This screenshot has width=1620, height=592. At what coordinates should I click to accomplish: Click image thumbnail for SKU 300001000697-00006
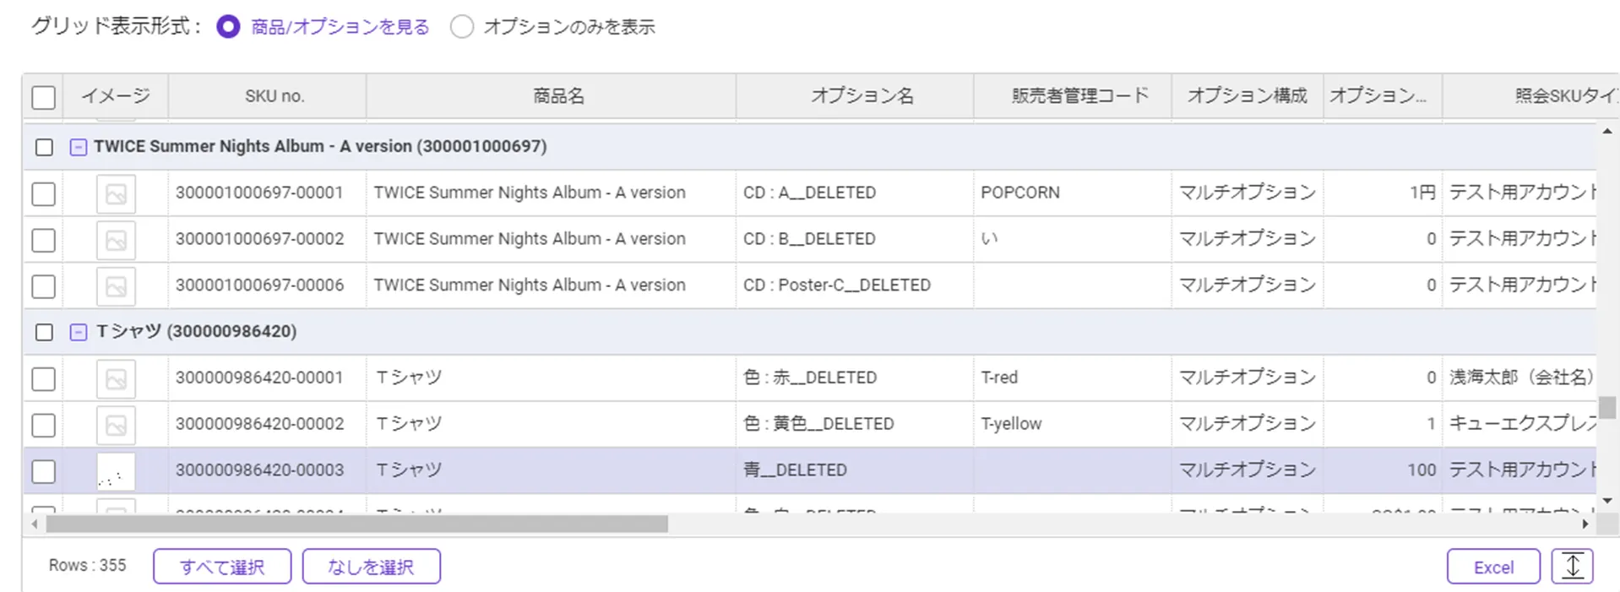[116, 286]
